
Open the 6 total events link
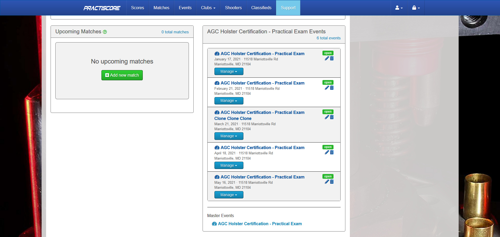[x=329, y=38]
